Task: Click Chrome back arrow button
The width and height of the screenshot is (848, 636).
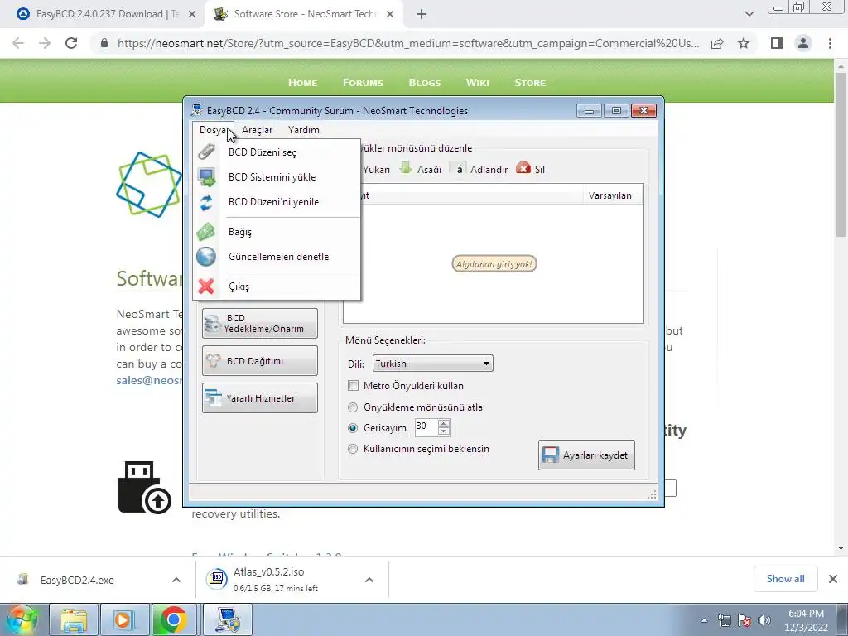Action: click(x=18, y=43)
